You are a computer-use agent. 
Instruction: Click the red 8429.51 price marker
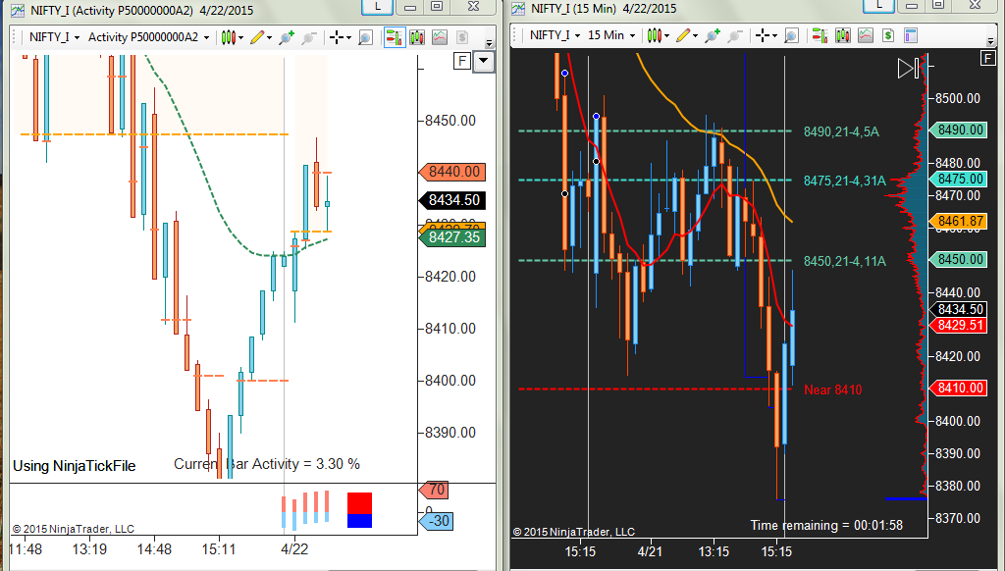point(958,326)
